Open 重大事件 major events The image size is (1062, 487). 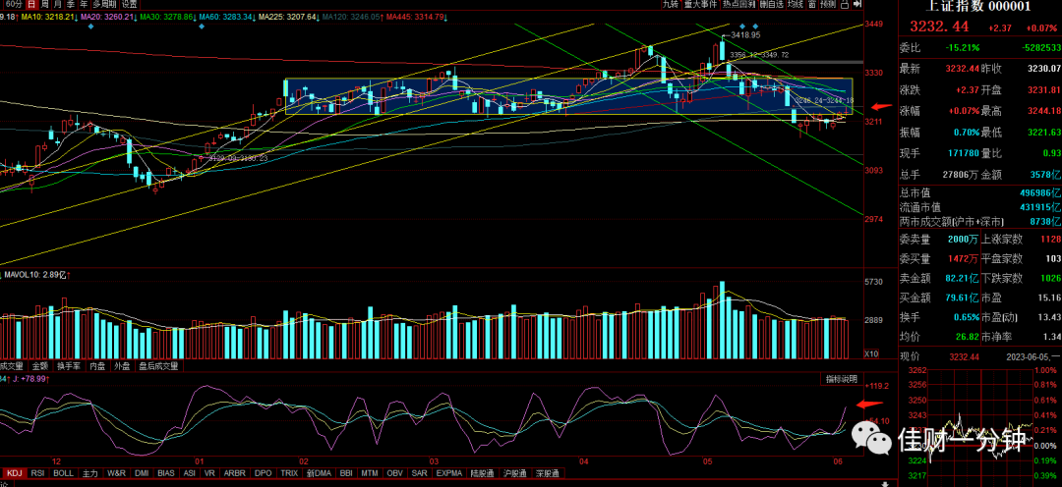coord(702,4)
